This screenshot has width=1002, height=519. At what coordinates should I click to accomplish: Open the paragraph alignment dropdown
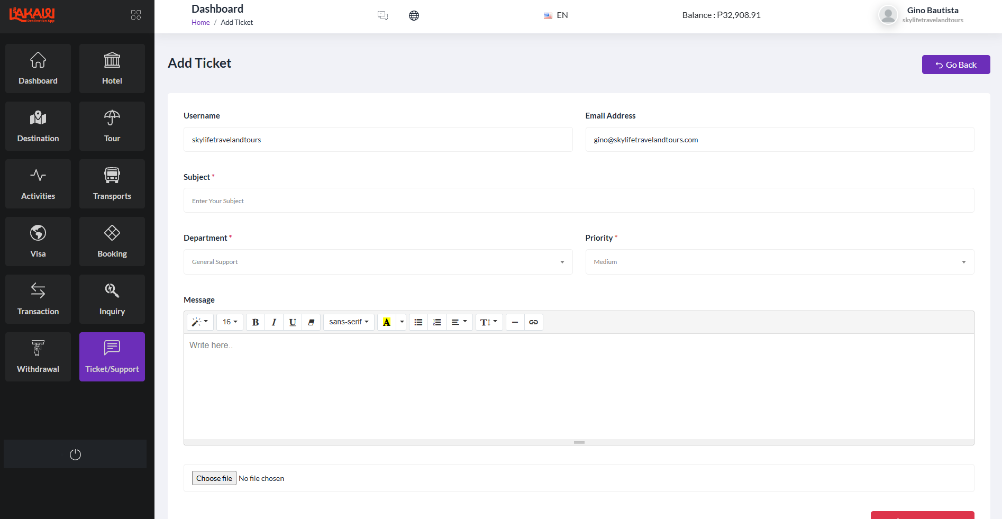pyautogui.click(x=459, y=322)
